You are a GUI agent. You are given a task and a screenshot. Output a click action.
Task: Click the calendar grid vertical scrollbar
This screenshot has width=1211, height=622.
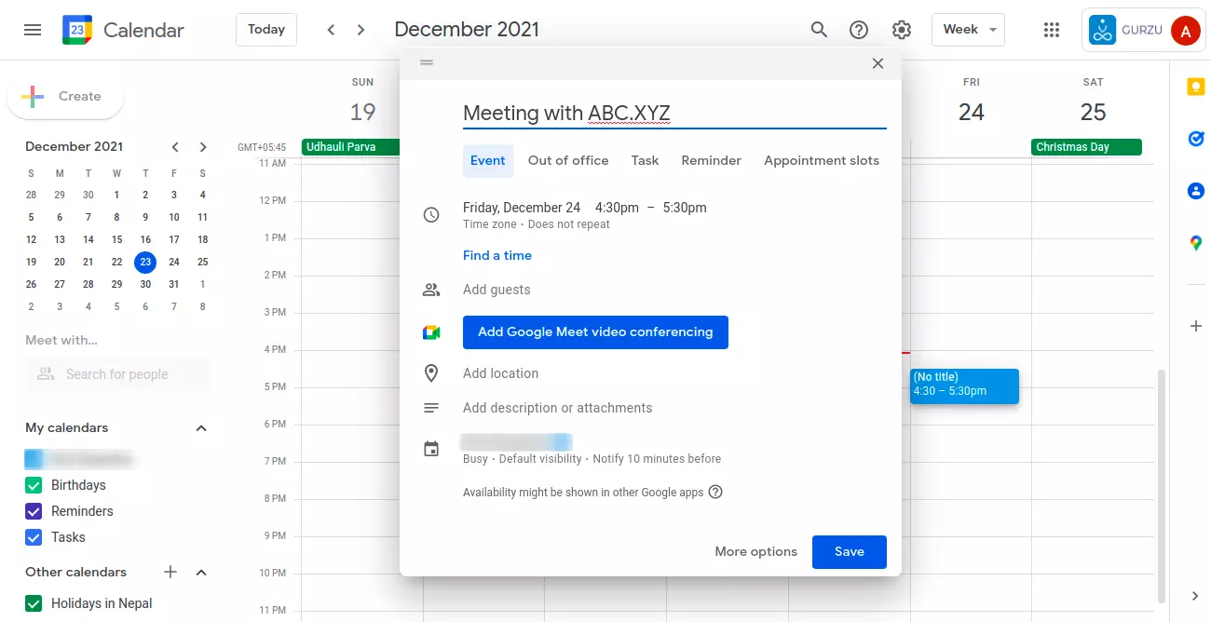tap(1161, 484)
